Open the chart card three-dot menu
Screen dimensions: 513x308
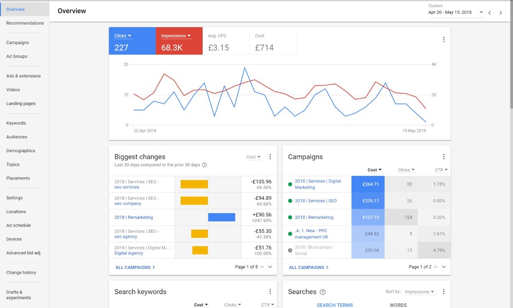click(x=444, y=39)
